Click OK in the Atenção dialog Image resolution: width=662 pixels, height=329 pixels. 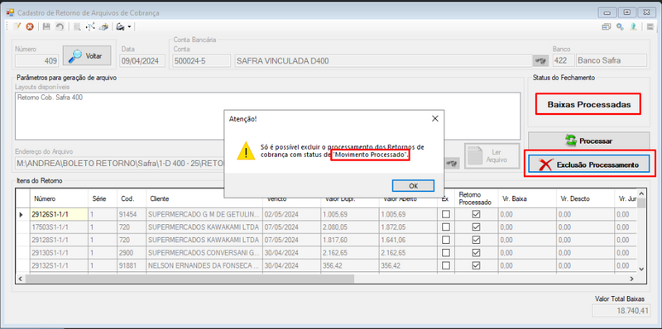pos(413,186)
